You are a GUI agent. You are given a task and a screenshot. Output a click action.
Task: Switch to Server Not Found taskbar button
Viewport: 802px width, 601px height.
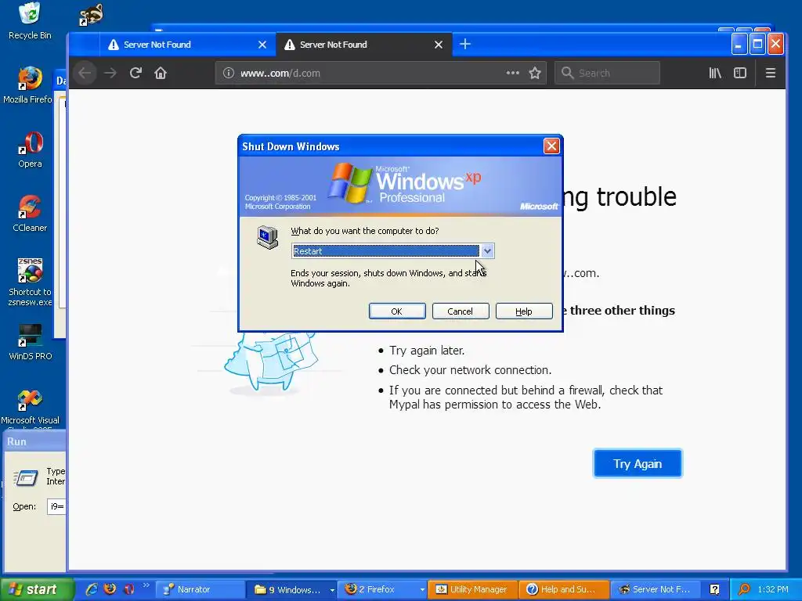click(654, 589)
